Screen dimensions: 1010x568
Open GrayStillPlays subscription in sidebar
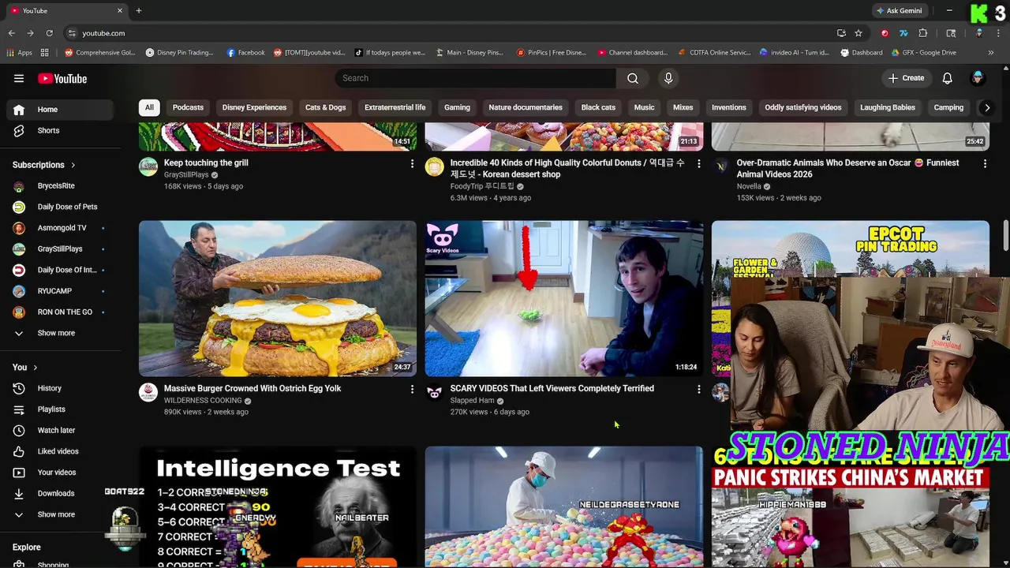(x=60, y=248)
